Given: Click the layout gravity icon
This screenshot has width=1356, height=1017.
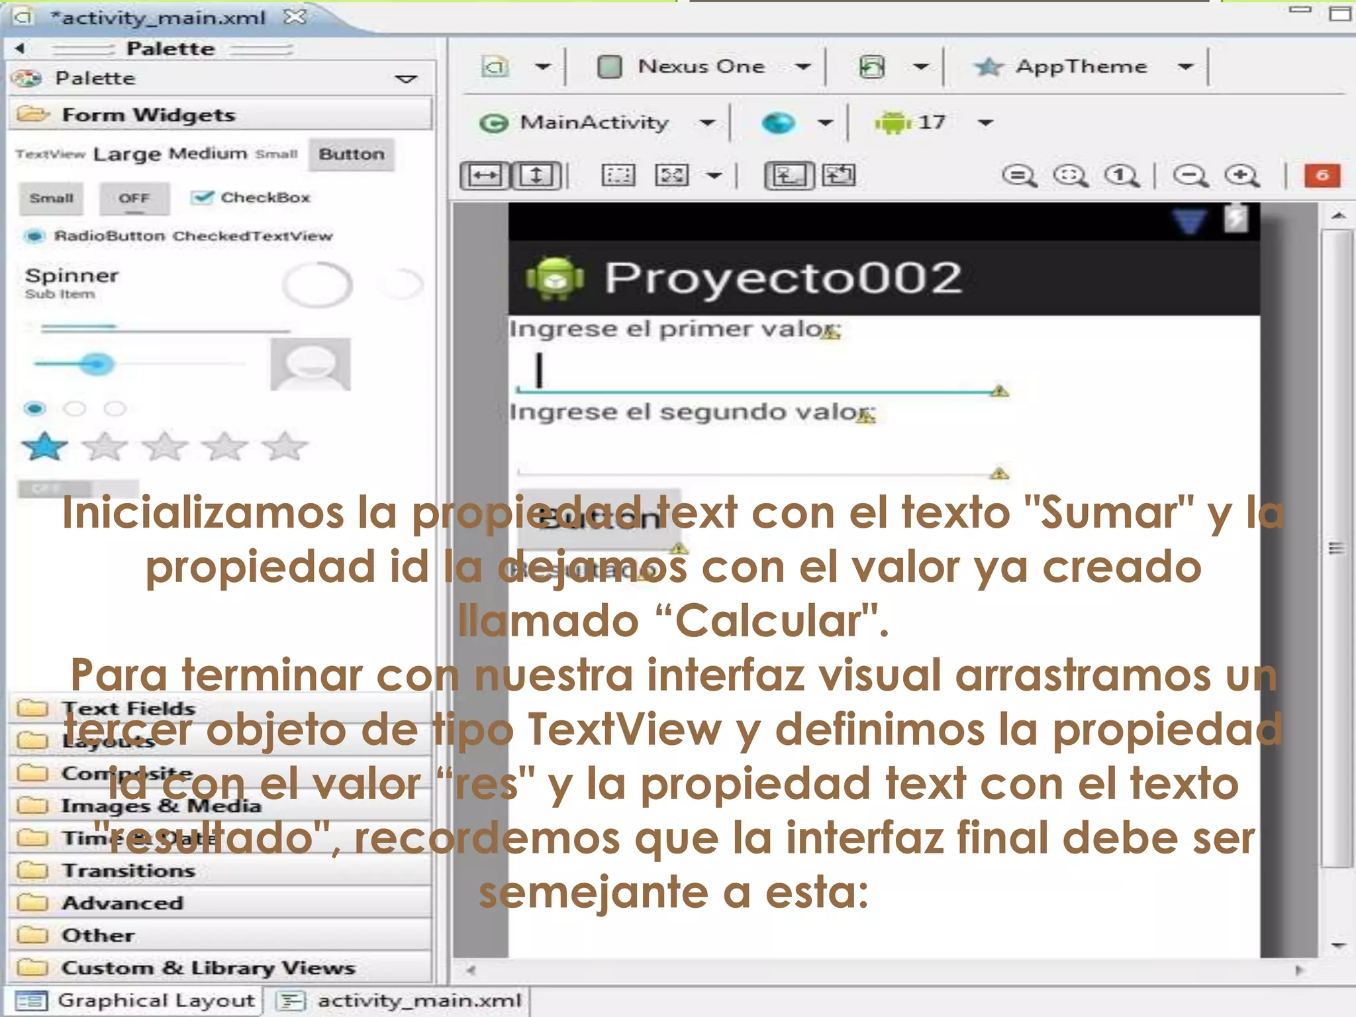Looking at the screenshot, I should [672, 175].
